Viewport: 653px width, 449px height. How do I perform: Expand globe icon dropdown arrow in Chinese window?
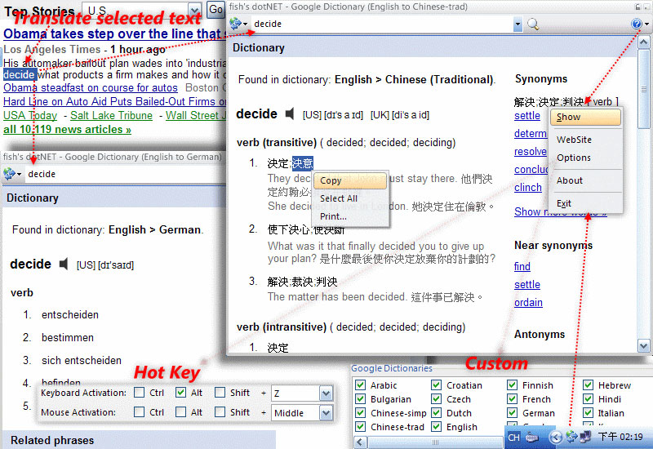click(x=245, y=24)
